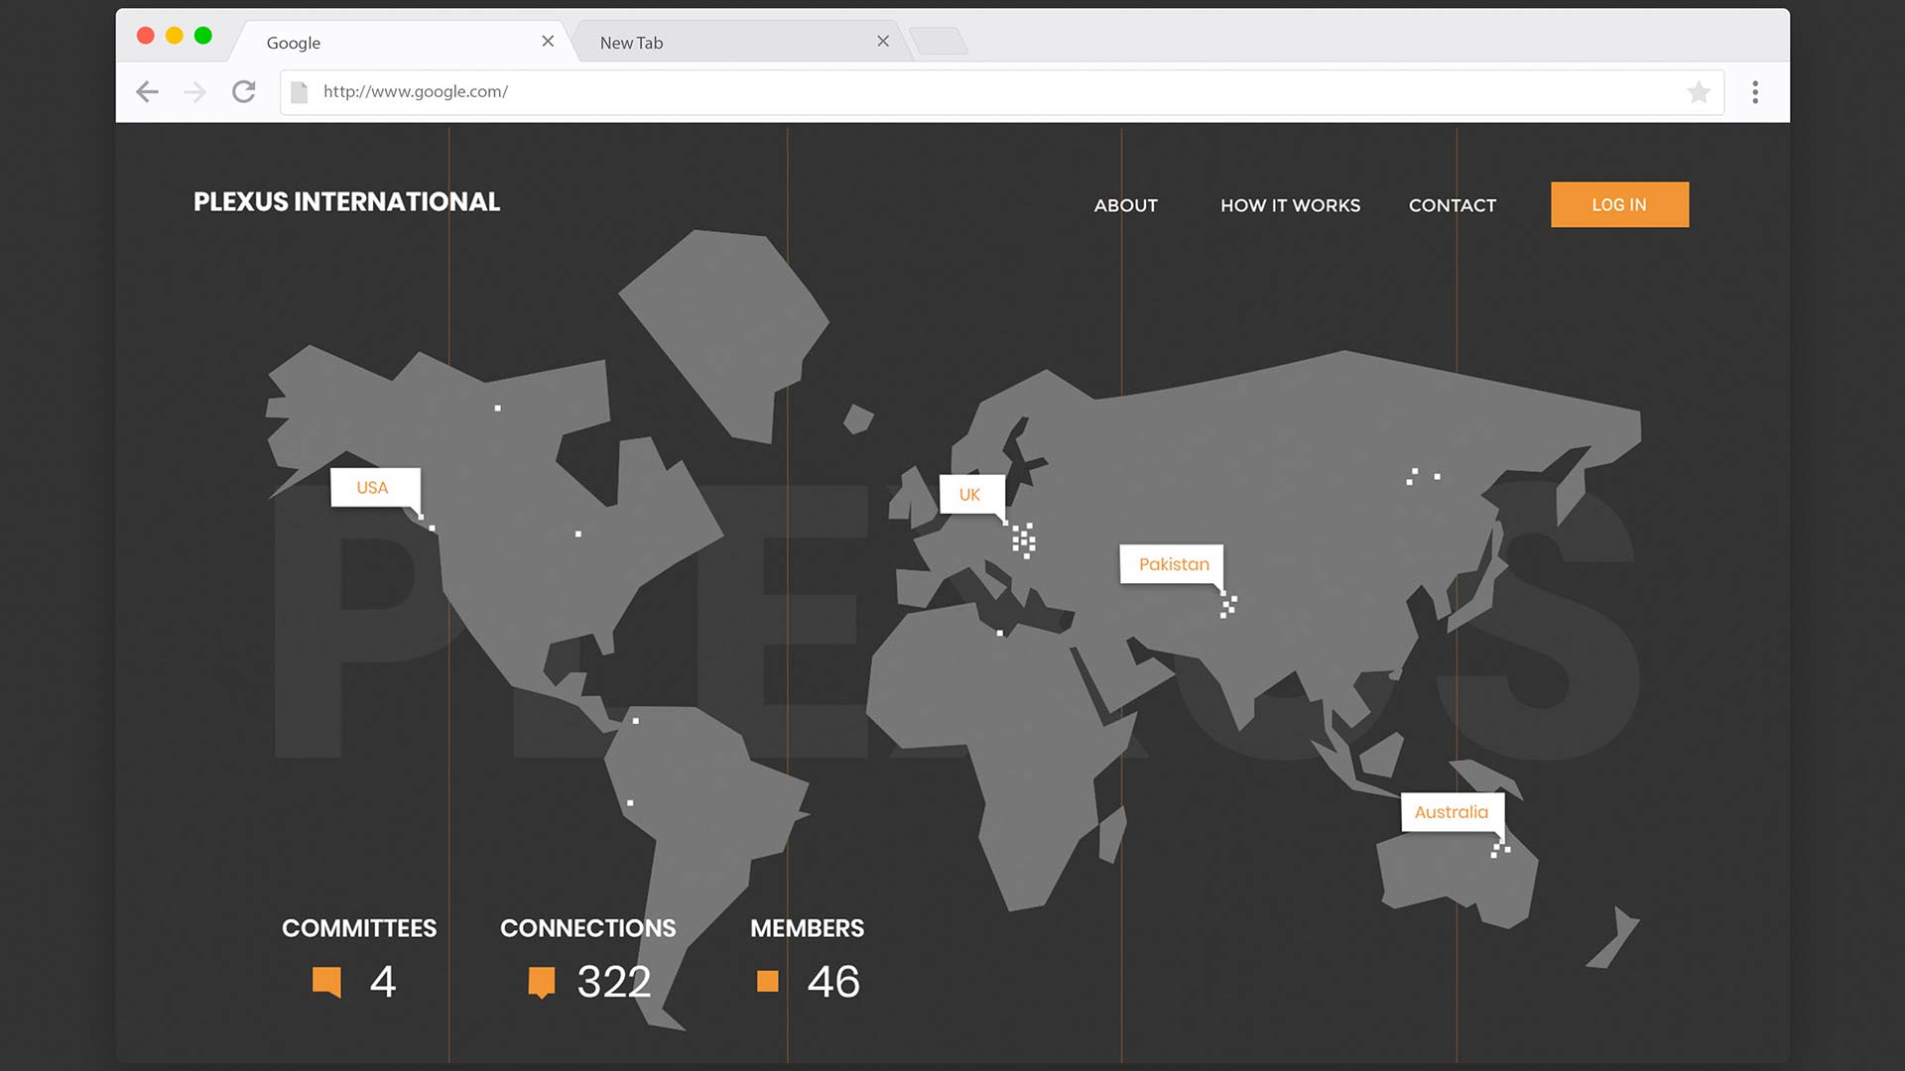The width and height of the screenshot is (1905, 1071).
Task: Click the browser forward arrow
Action: tap(195, 92)
